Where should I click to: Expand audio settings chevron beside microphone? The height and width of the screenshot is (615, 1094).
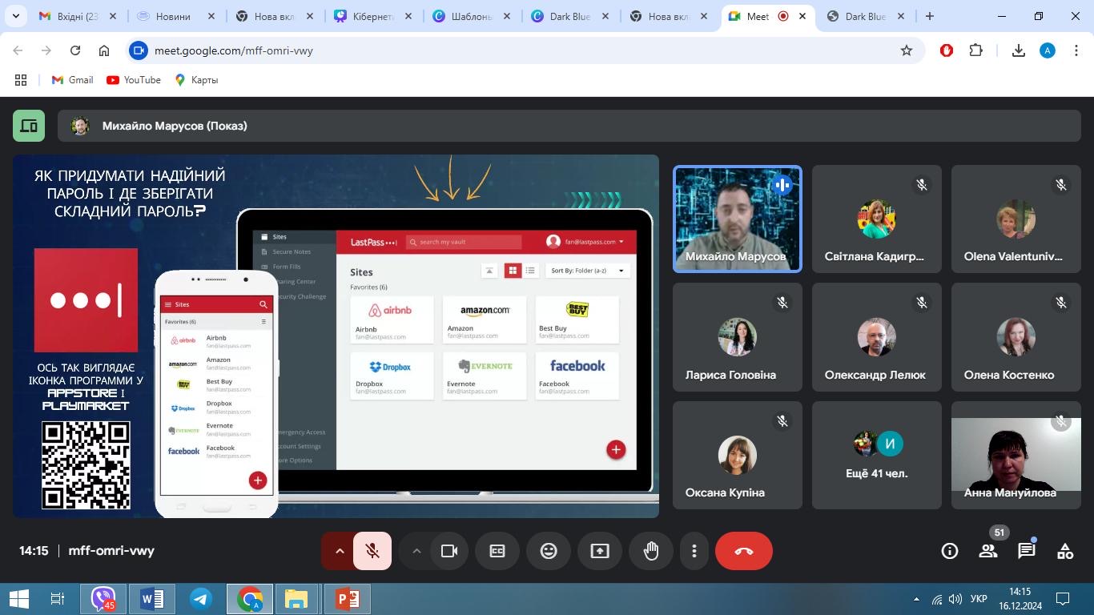point(339,551)
